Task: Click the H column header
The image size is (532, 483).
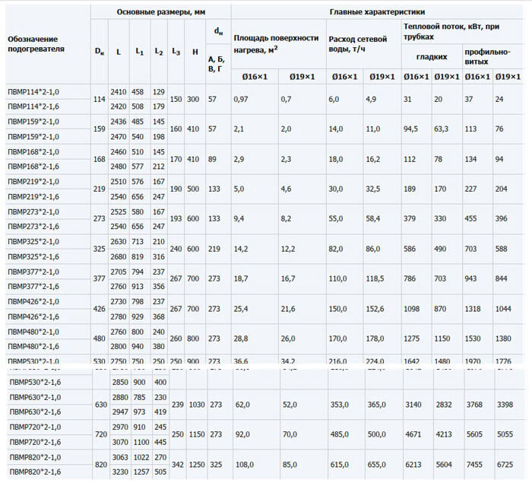Action: (195, 51)
